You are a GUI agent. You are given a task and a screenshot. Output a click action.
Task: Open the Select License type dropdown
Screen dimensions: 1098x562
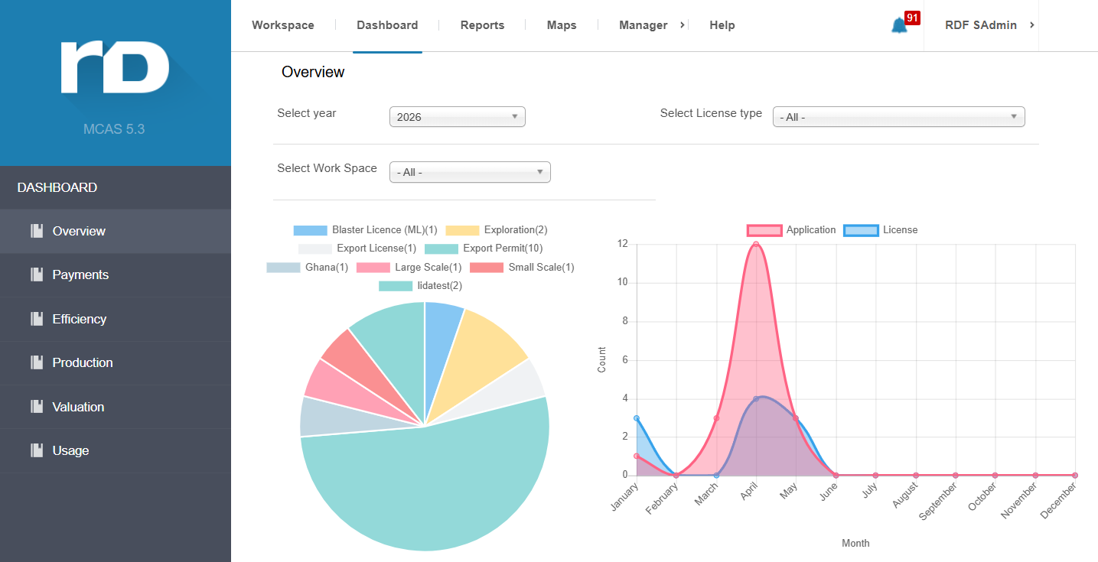[x=898, y=117]
